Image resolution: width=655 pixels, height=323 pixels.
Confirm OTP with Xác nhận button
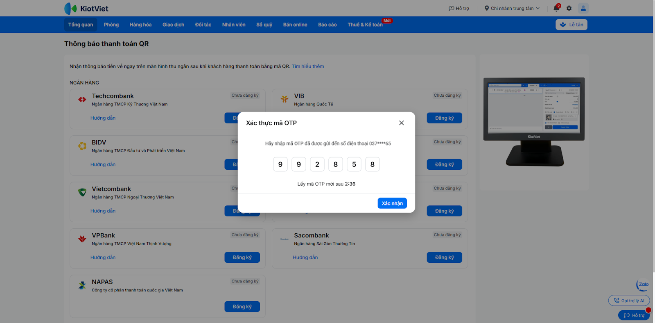(392, 203)
